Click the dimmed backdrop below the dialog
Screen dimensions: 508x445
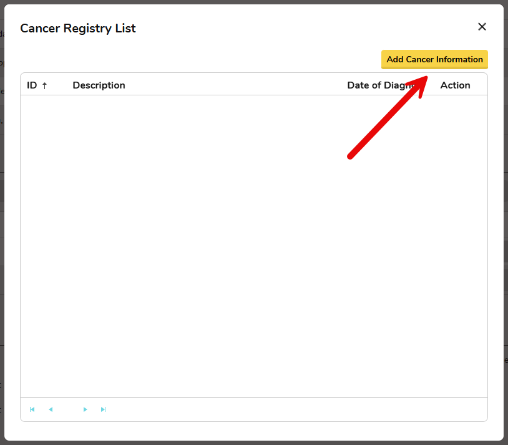(x=250, y=443)
